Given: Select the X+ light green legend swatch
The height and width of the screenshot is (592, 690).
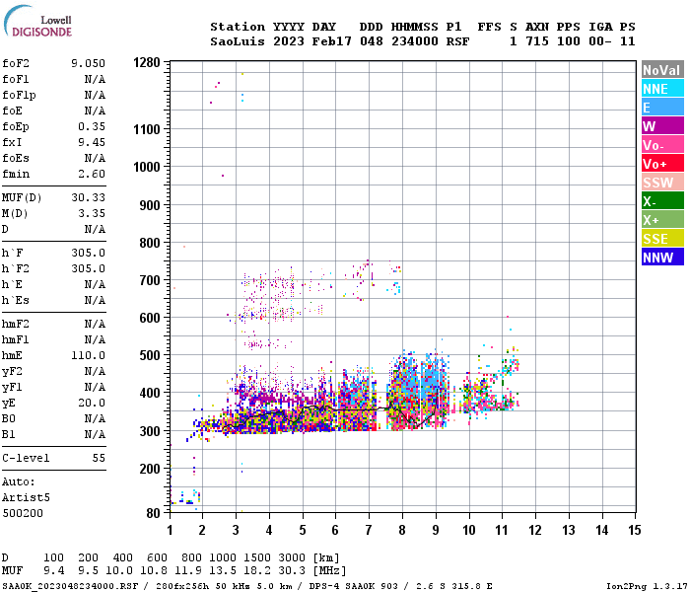Looking at the screenshot, I should point(662,220).
